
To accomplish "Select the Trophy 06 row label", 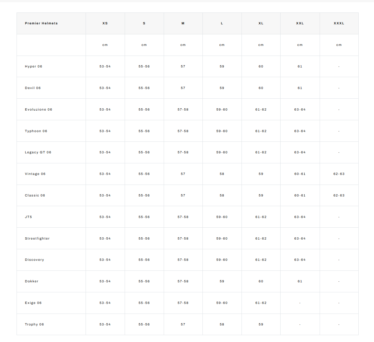I will tap(34, 324).
